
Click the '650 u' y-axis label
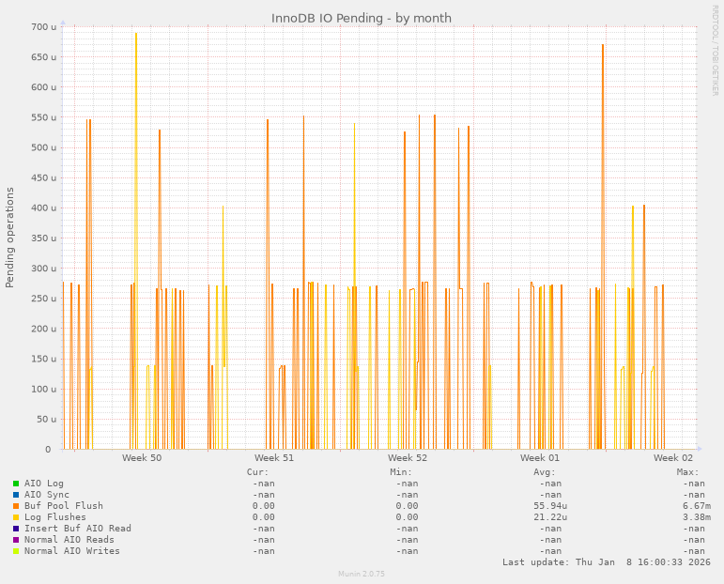point(44,57)
